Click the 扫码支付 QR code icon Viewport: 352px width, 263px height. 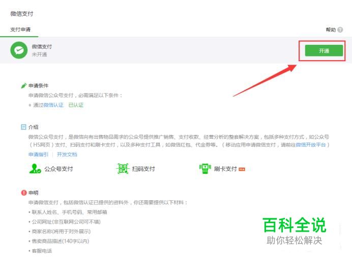[123, 169]
